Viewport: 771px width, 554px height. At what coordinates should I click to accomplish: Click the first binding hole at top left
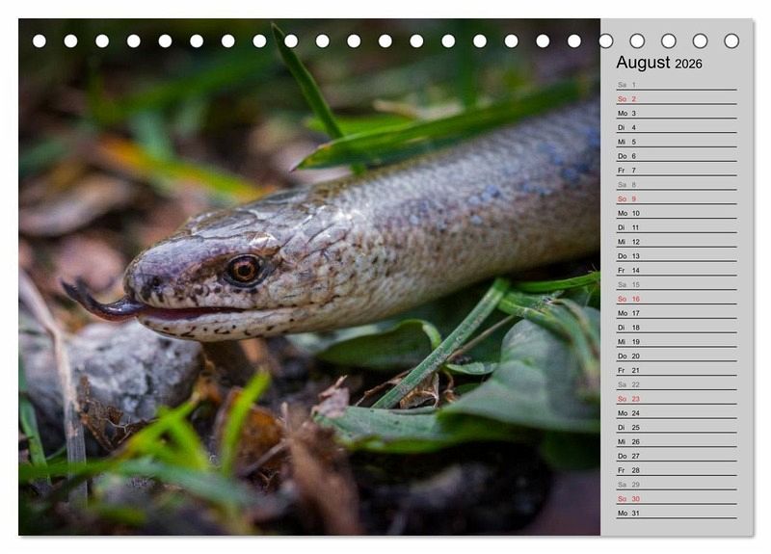click(x=40, y=41)
